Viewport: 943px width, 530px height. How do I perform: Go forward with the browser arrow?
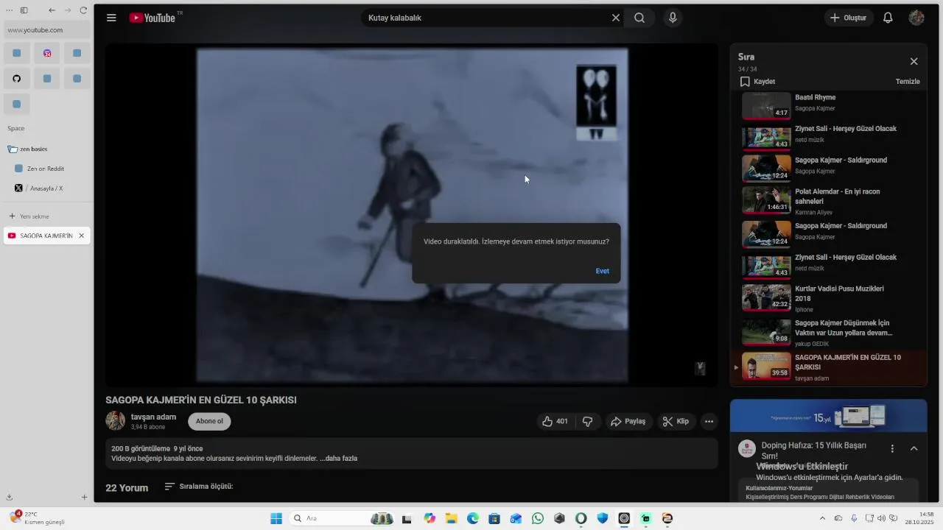point(68,10)
